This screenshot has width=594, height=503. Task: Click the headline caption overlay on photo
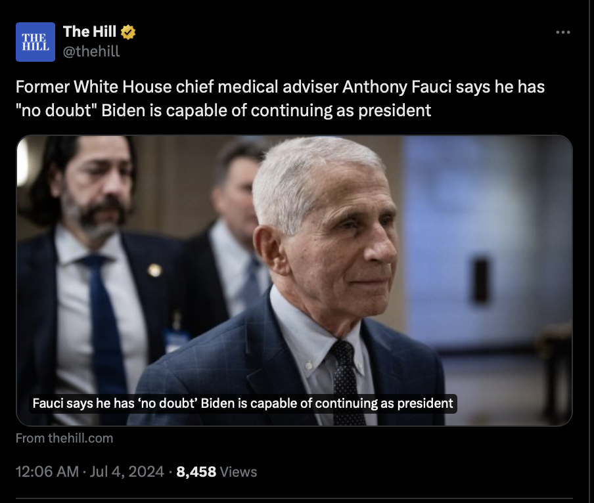(x=243, y=403)
